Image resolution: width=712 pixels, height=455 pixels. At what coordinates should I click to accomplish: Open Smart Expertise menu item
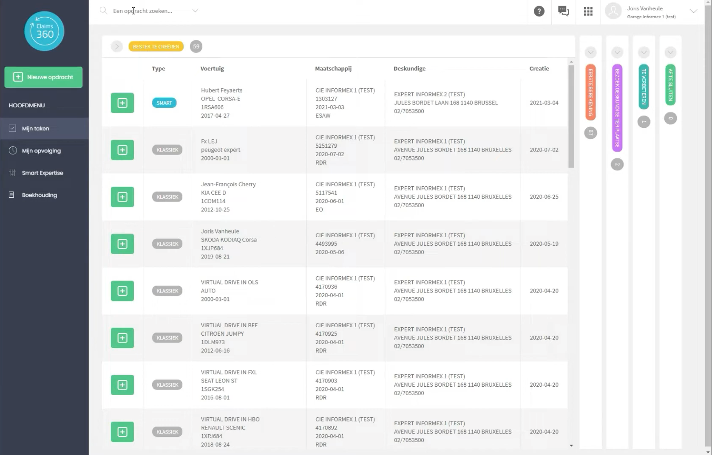tap(43, 173)
